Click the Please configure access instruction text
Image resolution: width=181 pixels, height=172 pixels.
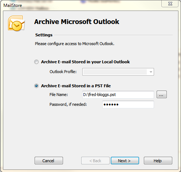click(75, 44)
